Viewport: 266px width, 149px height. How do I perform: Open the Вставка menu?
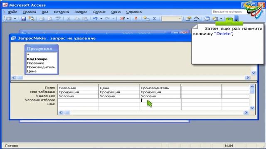pos(62,12)
